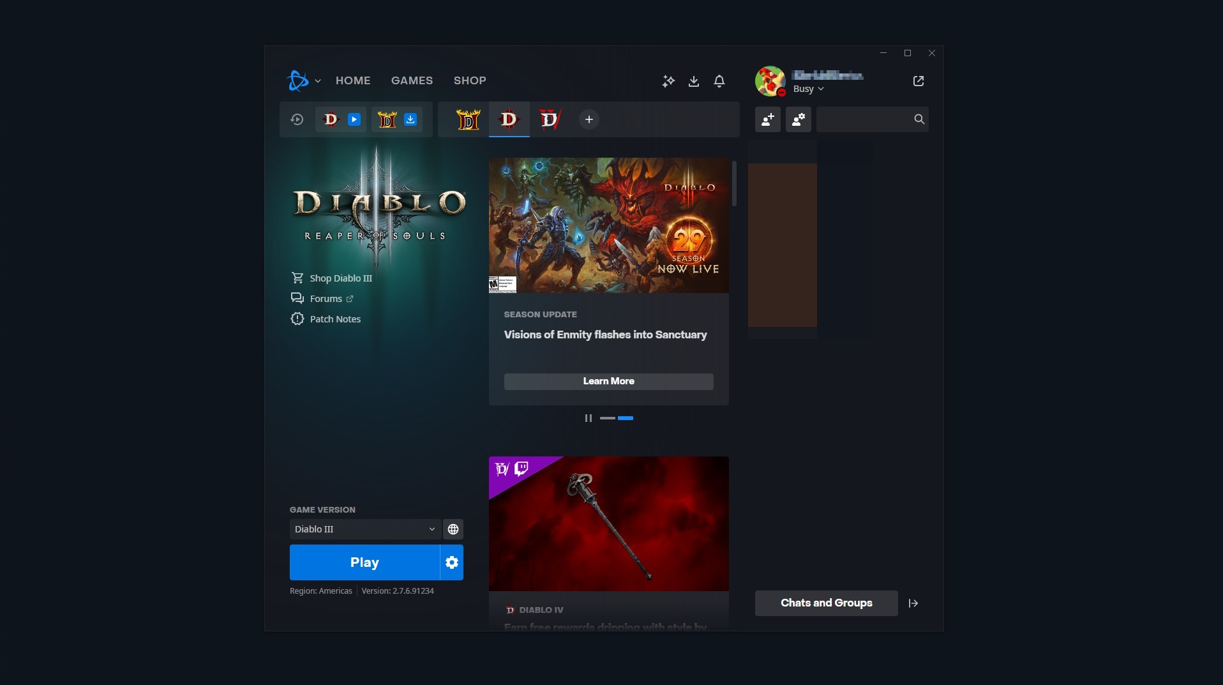The image size is (1223, 685).
Task: Expand the Game Version dropdown
Action: coord(365,529)
